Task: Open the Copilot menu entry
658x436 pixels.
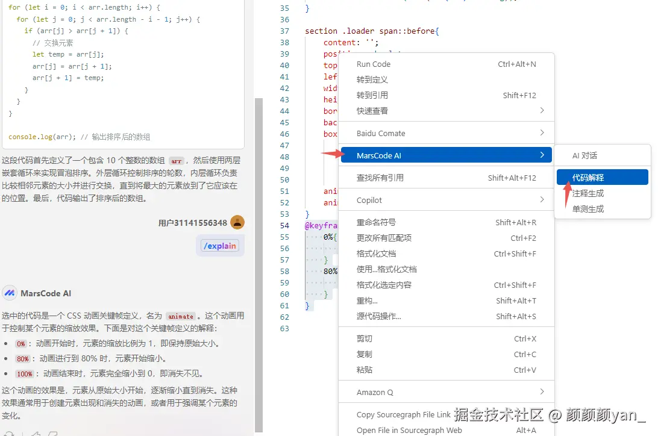Action: pyautogui.click(x=446, y=200)
